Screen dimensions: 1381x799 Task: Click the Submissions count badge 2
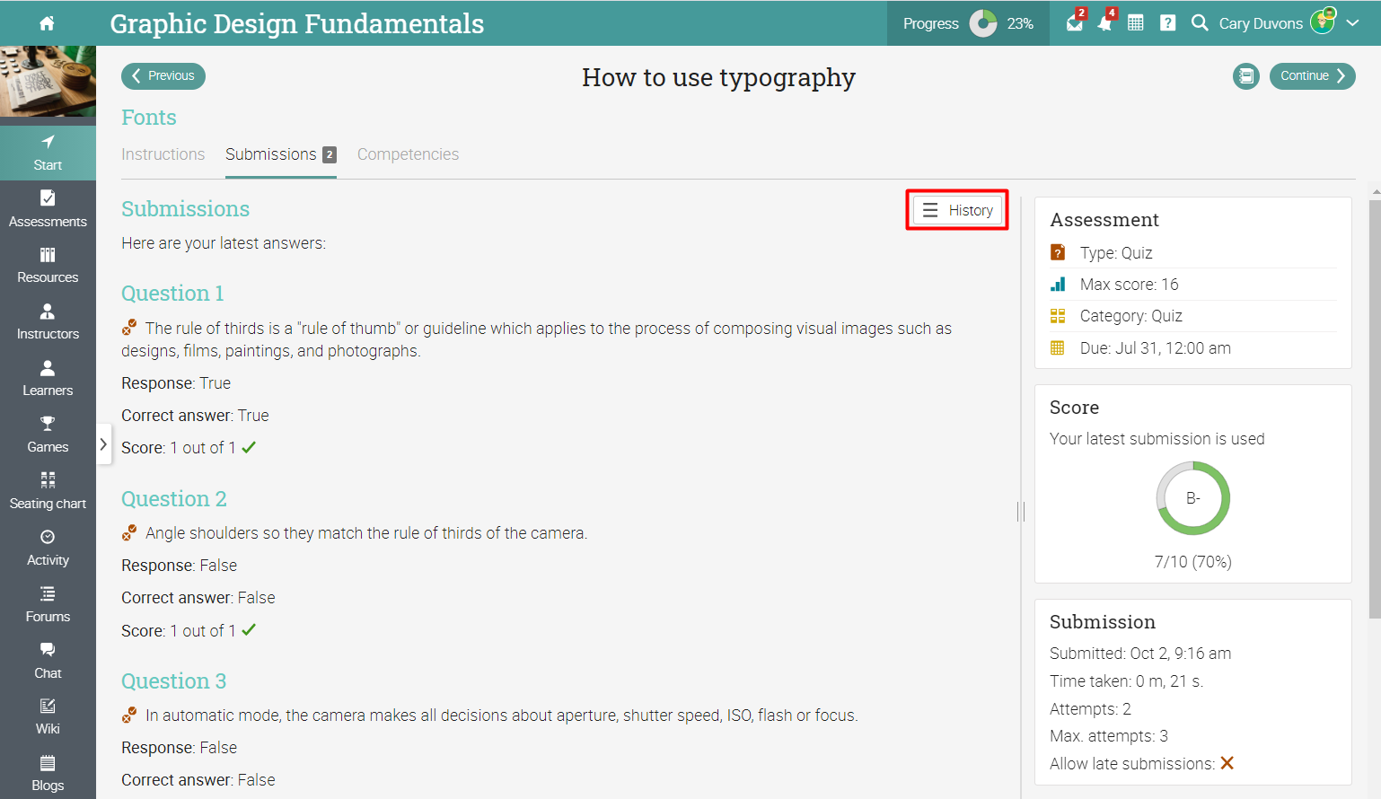330,154
